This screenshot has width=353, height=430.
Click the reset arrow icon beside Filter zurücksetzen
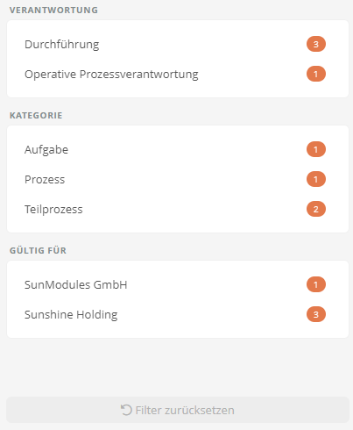pos(126,410)
